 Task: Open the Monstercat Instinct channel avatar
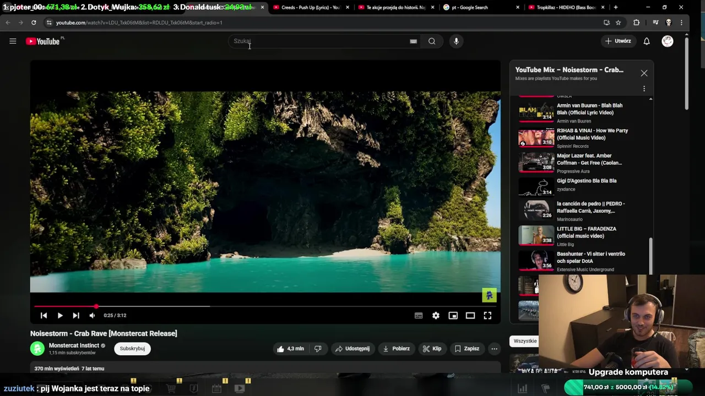[37, 349]
